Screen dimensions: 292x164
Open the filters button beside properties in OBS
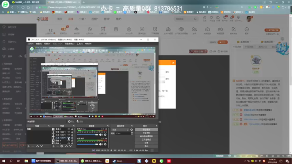click(x=80, y=121)
